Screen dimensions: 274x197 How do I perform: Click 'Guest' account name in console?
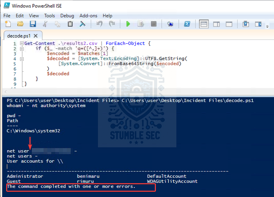14,181
